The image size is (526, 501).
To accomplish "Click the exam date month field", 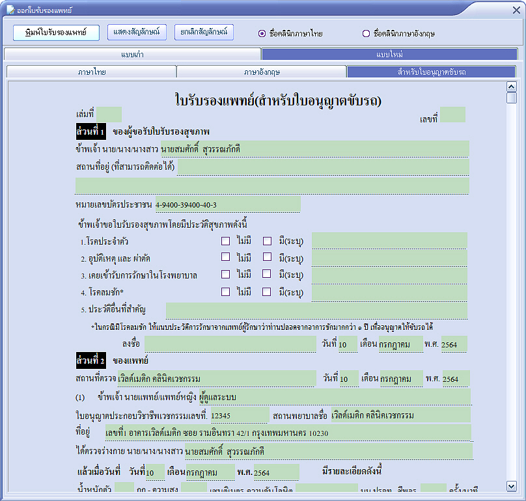I will pyautogui.click(x=210, y=472).
